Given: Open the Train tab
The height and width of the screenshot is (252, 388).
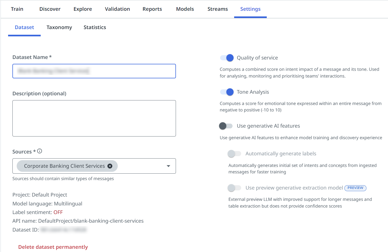Looking at the screenshot, I should pyautogui.click(x=17, y=9).
